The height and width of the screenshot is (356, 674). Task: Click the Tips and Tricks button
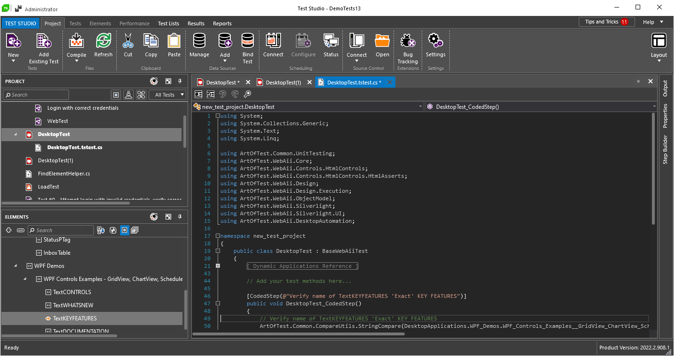tap(606, 22)
